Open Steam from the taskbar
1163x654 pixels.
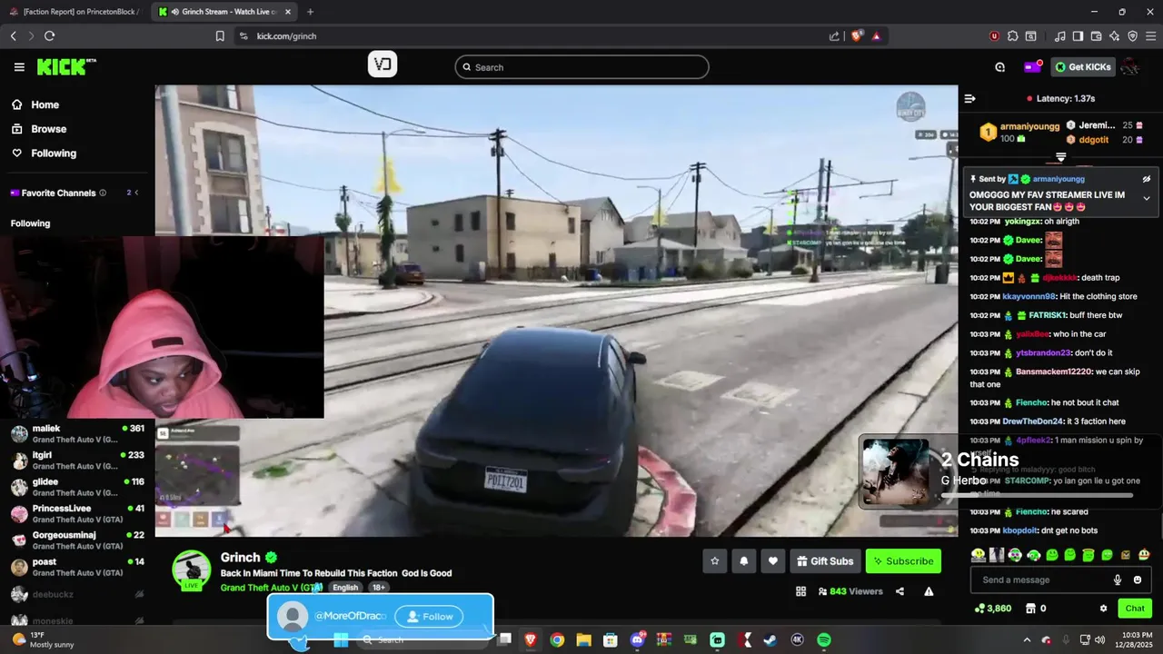tap(770, 640)
